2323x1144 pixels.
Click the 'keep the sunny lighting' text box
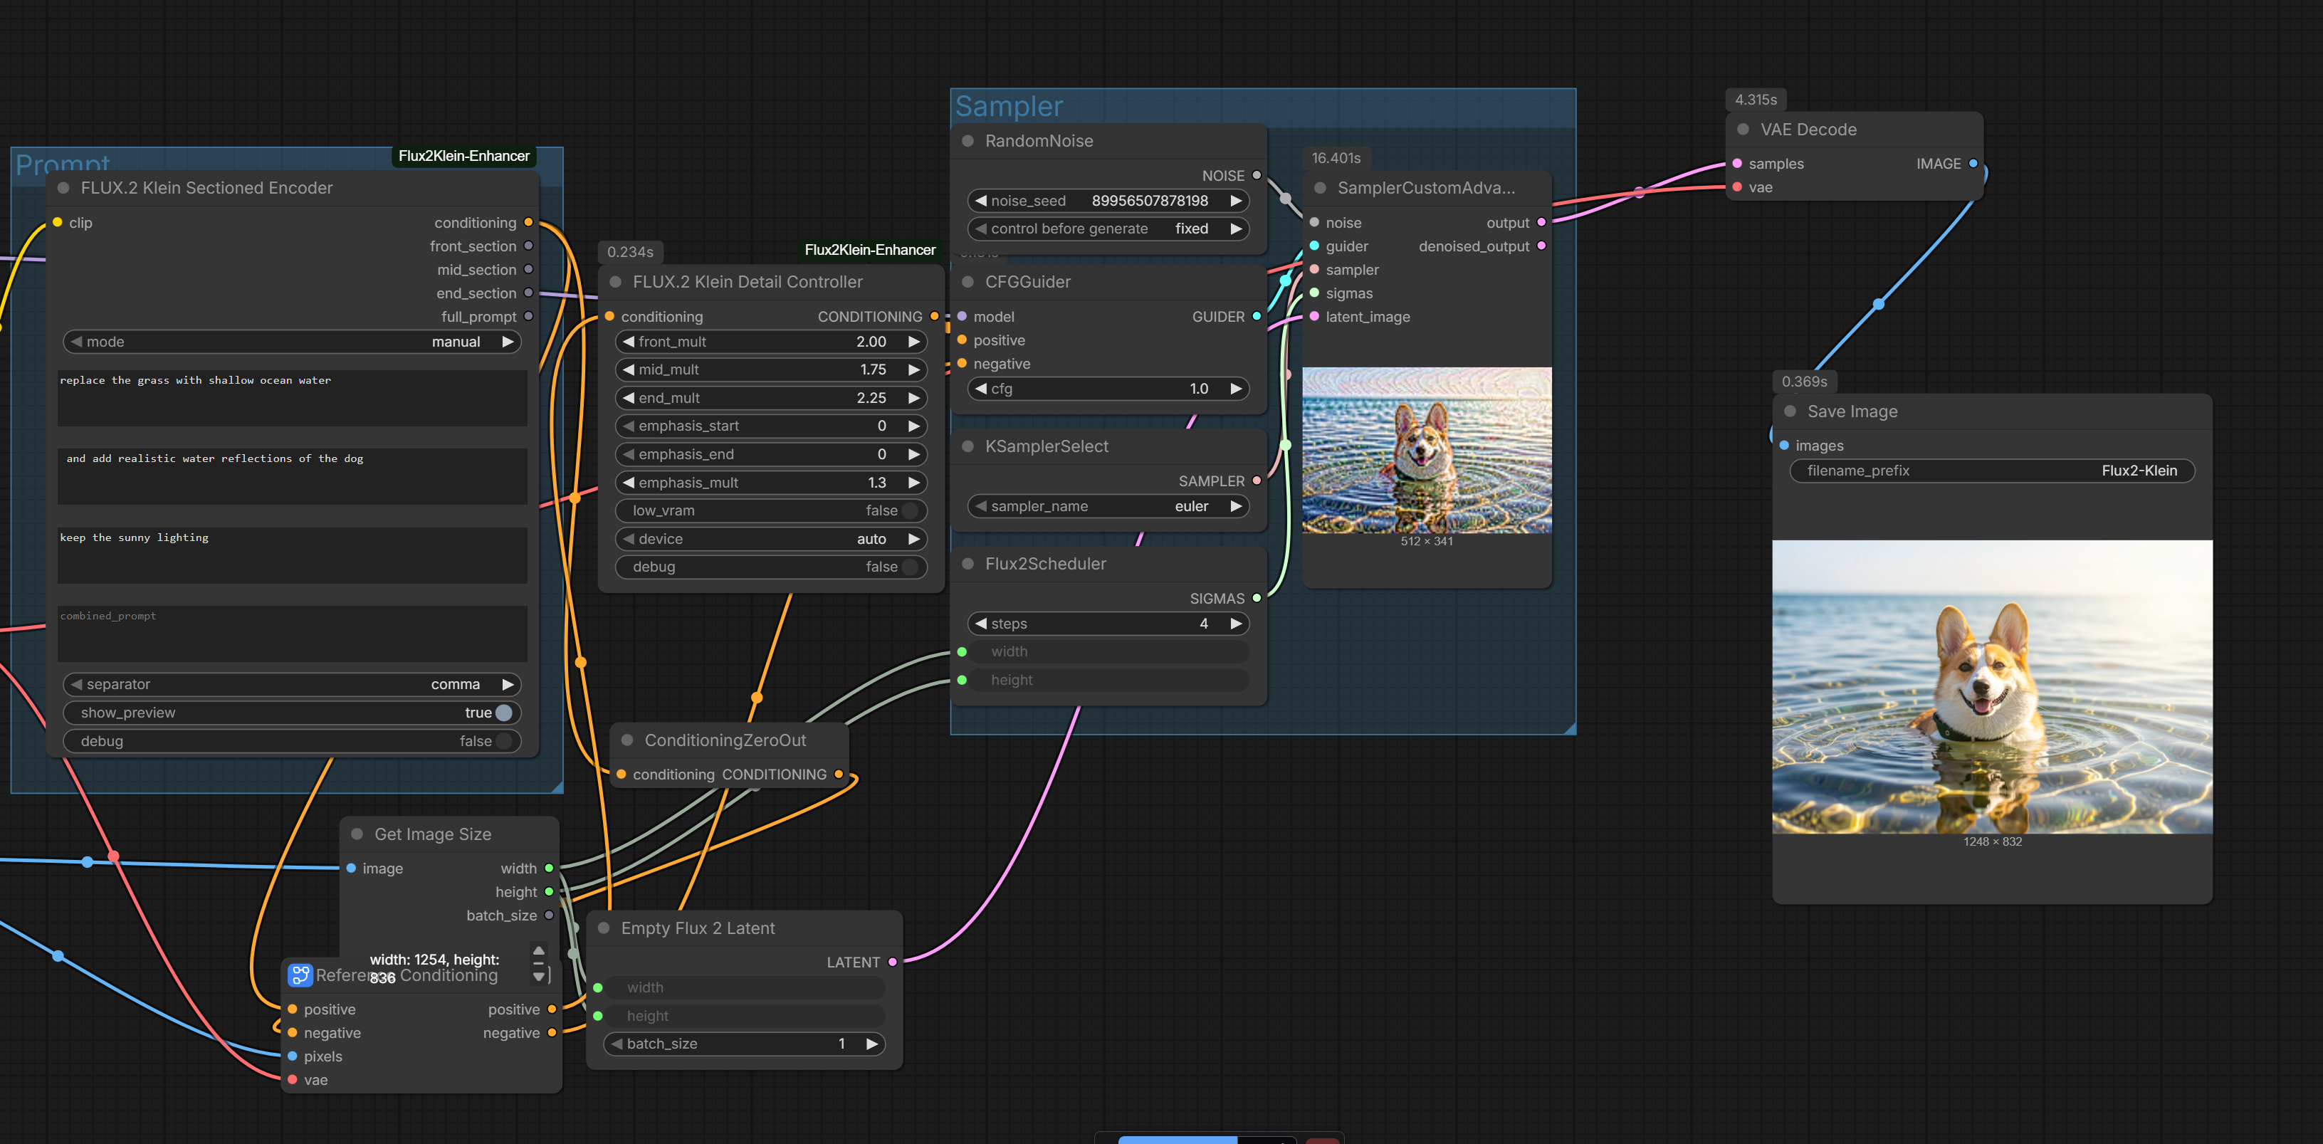point(292,555)
